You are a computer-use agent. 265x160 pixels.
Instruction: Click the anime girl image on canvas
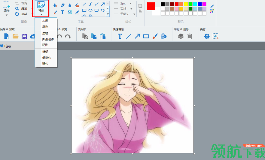[132, 106]
